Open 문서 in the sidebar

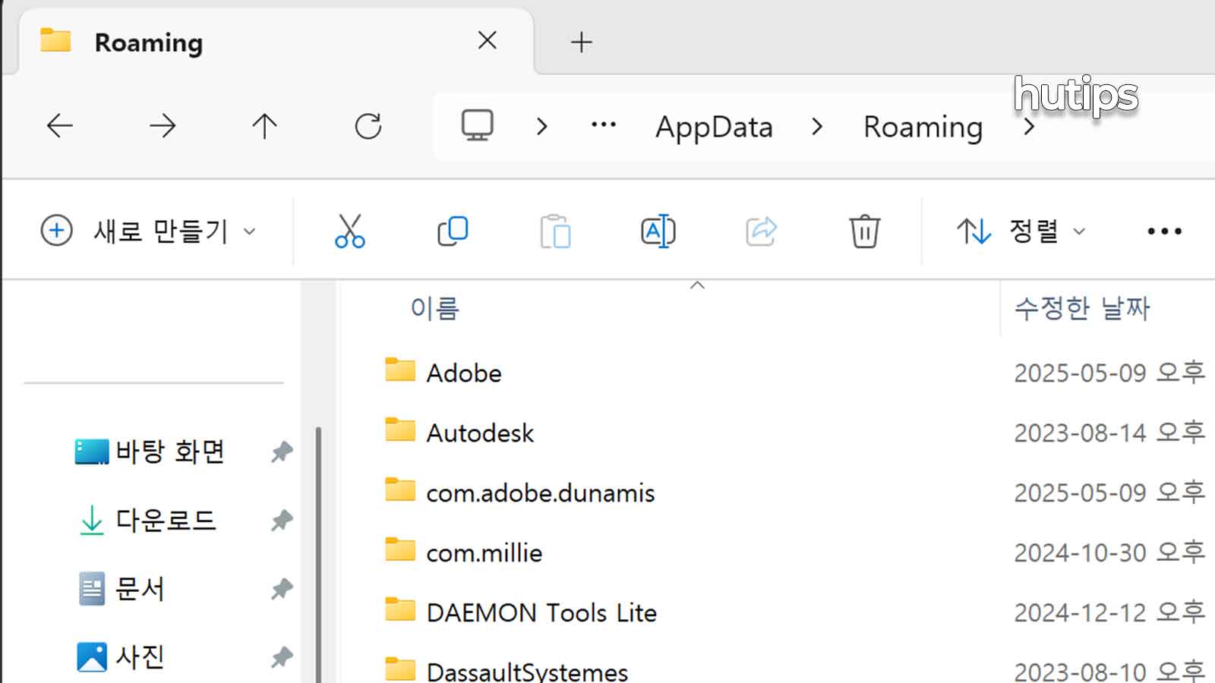click(121, 588)
